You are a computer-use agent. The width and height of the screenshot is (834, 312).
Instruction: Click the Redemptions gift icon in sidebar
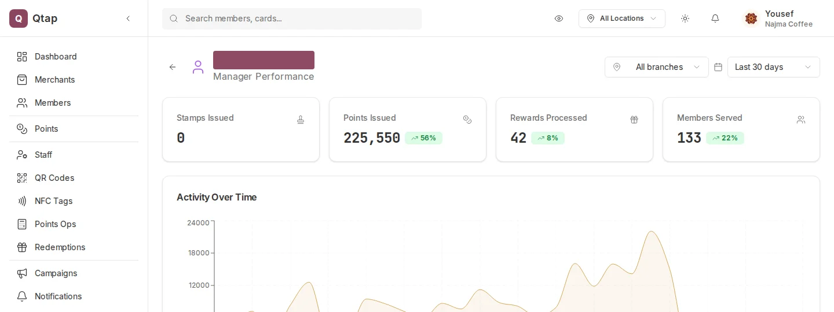point(22,247)
